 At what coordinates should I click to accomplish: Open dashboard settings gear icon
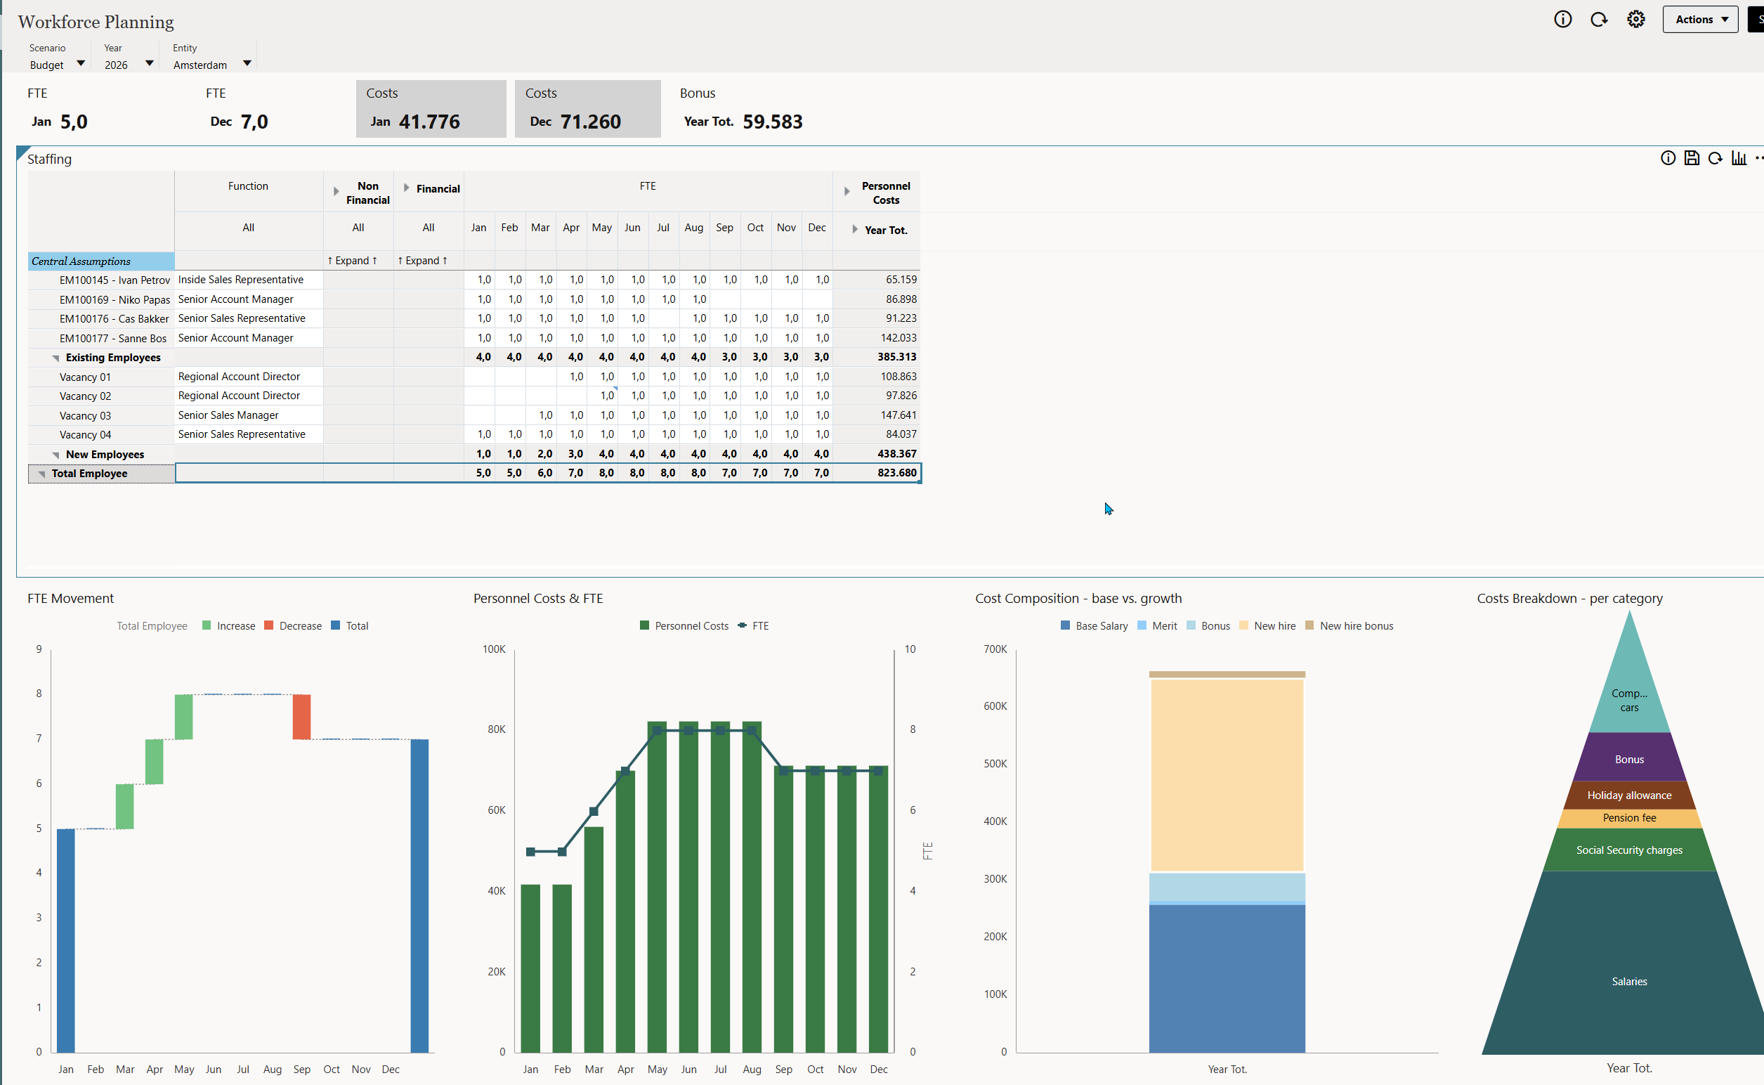click(1635, 20)
